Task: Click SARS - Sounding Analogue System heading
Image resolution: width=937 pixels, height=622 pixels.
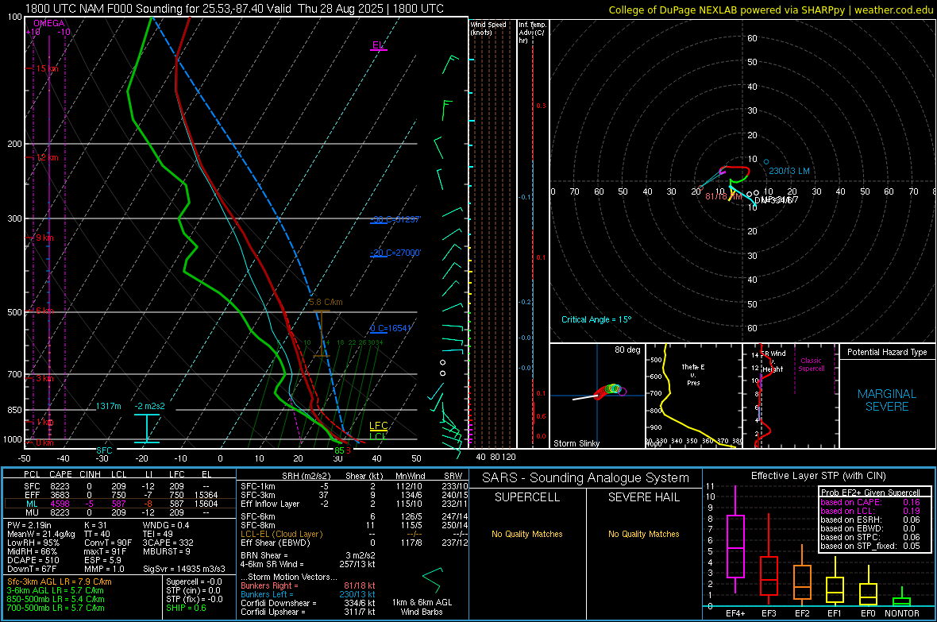Action: click(586, 478)
